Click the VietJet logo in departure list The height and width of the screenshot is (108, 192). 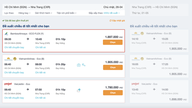click(8, 84)
